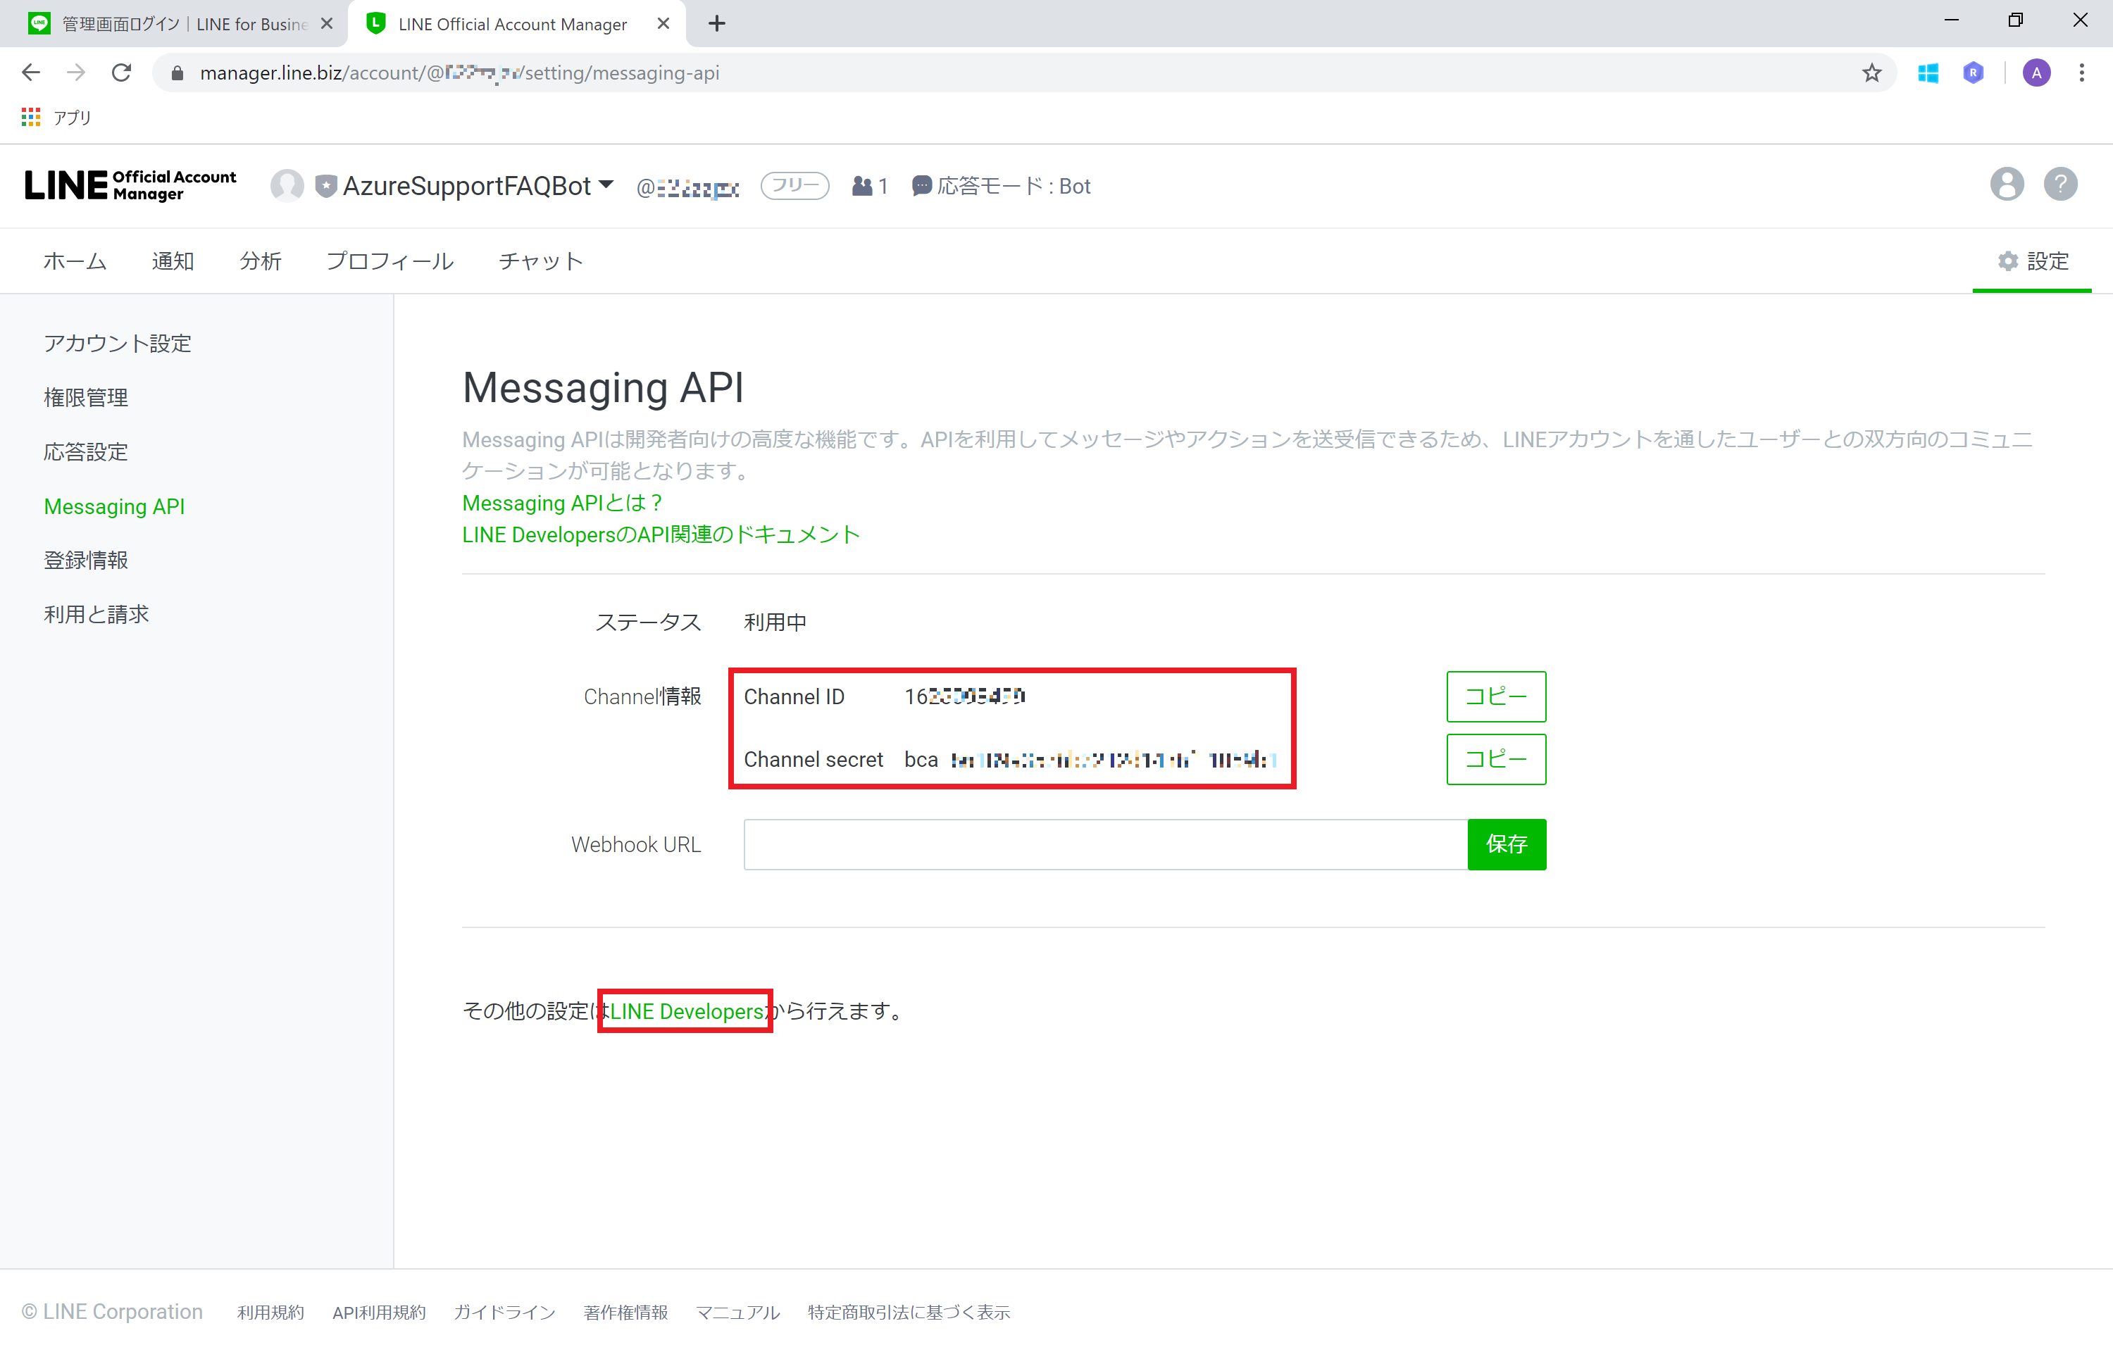Viewport: 2113px width, 1352px height.
Task: Click the friends count icon
Action: click(x=862, y=186)
